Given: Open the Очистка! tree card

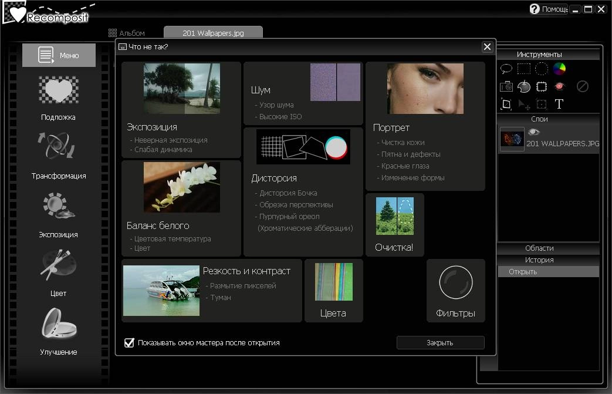Looking at the screenshot, I should click(394, 225).
